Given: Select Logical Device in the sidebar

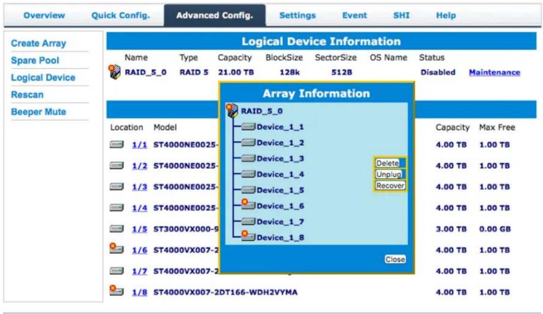Looking at the screenshot, I should click(43, 77).
